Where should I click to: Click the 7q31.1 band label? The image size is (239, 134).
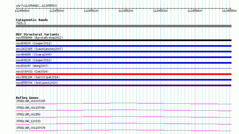(x=21, y=23)
